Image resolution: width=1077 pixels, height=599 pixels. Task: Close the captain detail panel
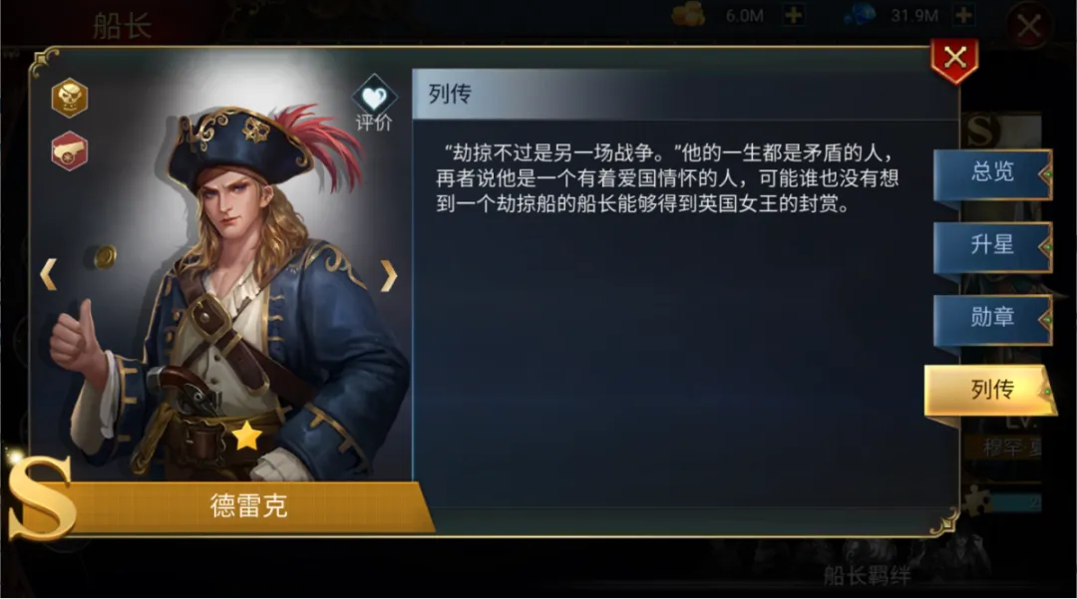click(954, 60)
